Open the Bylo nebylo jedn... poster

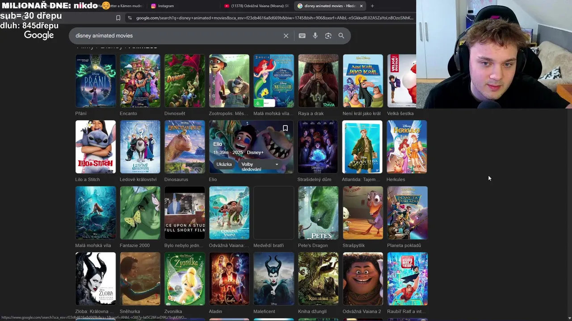[x=185, y=213]
